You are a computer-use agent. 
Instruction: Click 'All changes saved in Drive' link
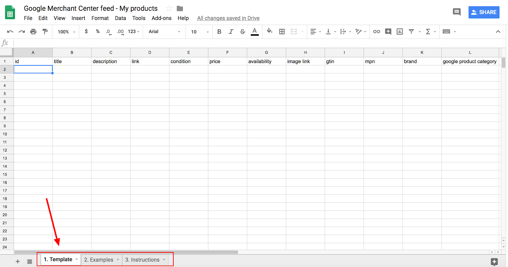(228, 18)
